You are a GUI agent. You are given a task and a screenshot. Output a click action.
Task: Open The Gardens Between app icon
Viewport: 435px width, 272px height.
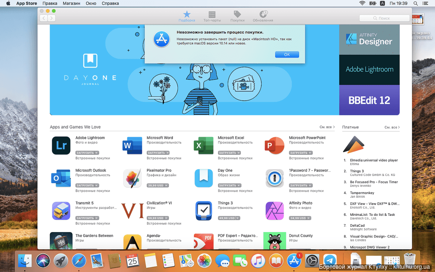tap(61, 241)
